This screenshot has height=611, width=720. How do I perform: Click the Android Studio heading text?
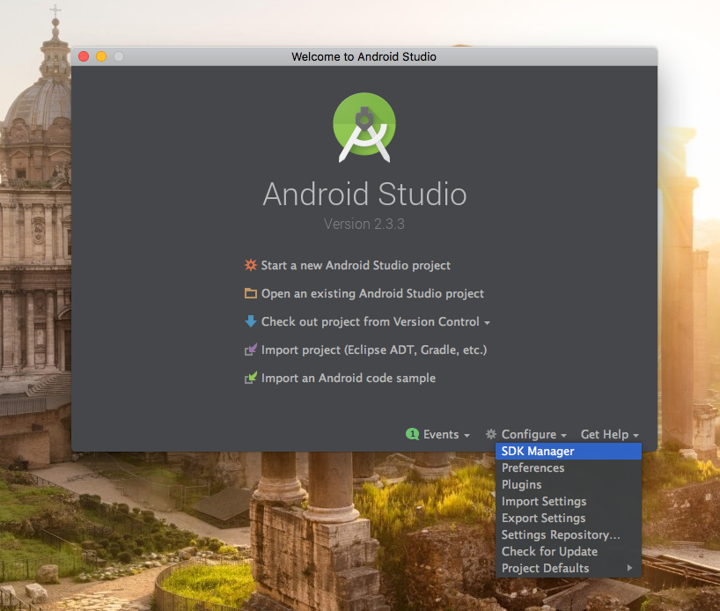click(x=364, y=194)
